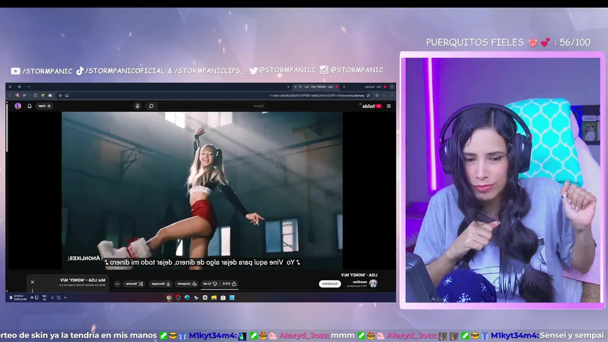Screen dimensions: 608x342
Task: Click the YouTube logo in the header
Action: [372, 106]
